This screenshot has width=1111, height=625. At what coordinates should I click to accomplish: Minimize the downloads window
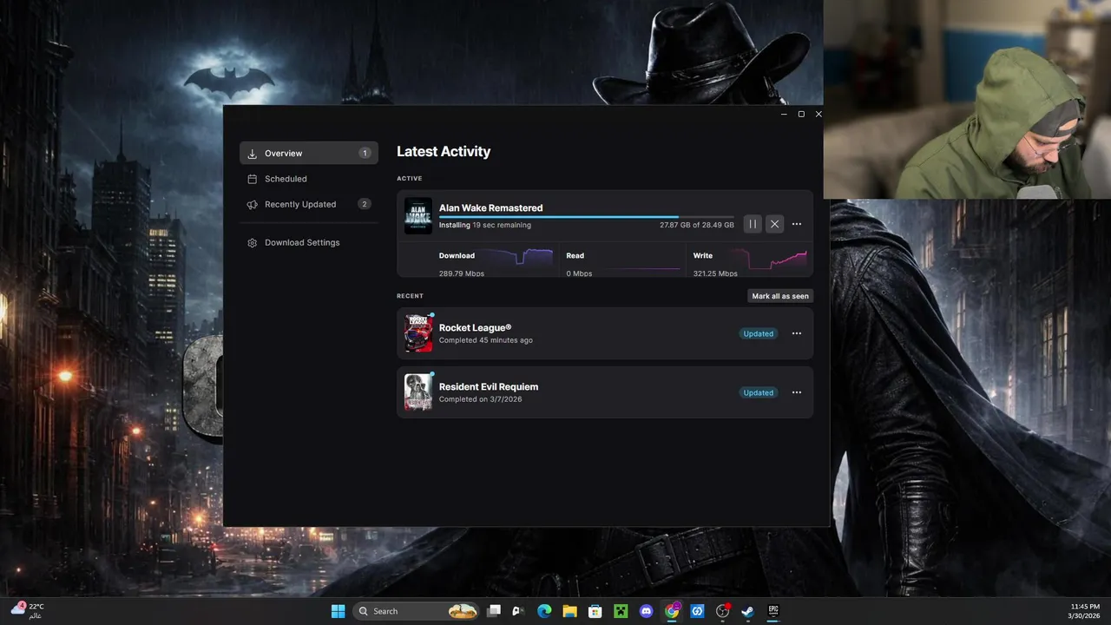point(784,114)
